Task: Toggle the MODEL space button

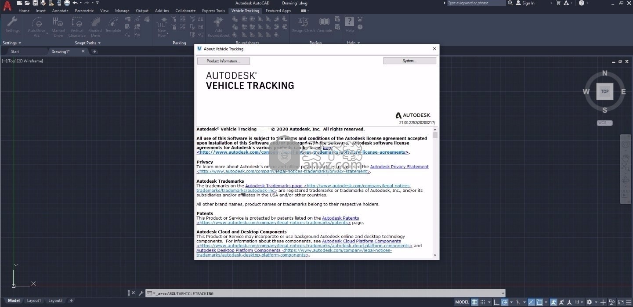Action: pyautogui.click(x=462, y=302)
